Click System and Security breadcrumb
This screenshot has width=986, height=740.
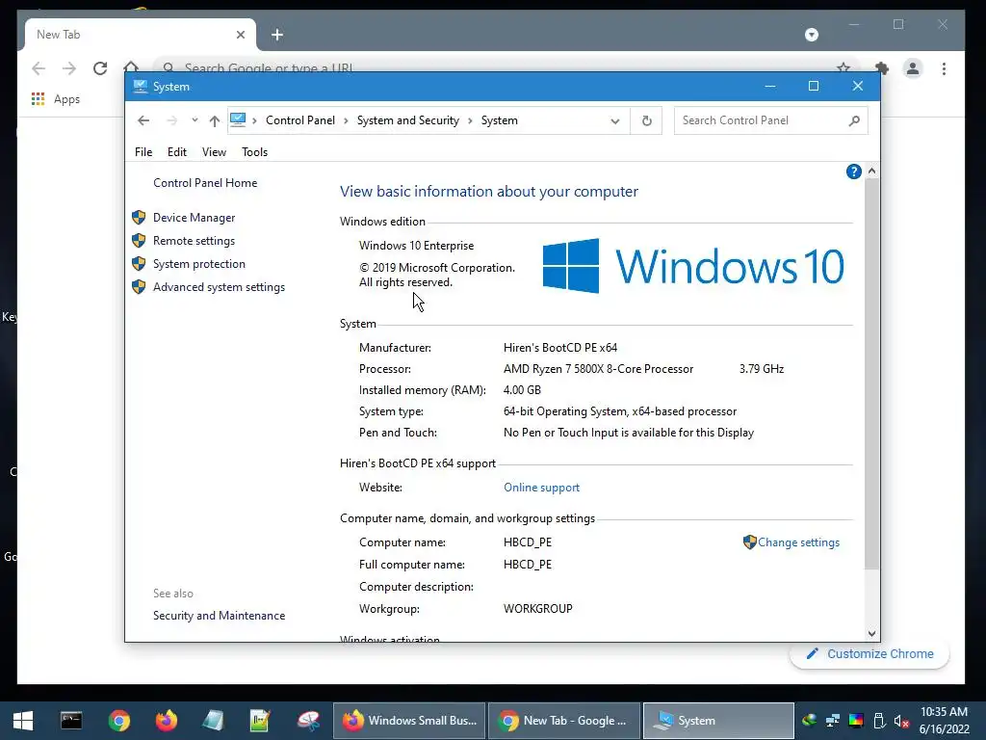(x=408, y=120)
